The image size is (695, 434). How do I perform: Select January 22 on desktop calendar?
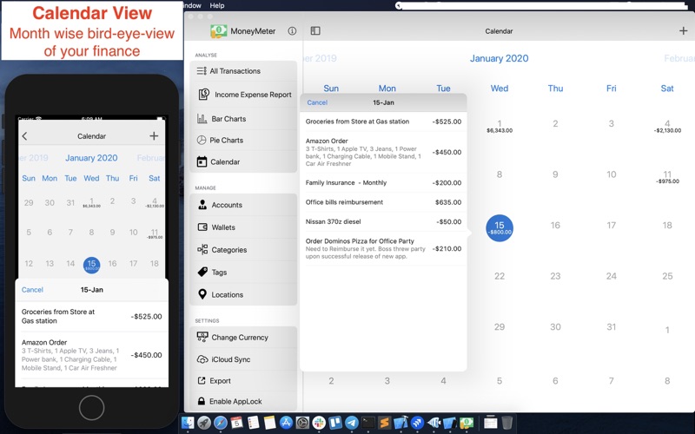tap(500, 276)
